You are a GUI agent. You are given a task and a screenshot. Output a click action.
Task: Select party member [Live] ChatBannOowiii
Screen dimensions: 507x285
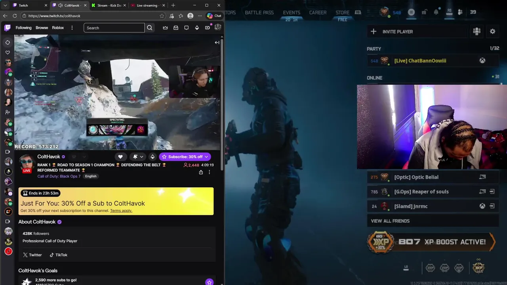point(433,61)
